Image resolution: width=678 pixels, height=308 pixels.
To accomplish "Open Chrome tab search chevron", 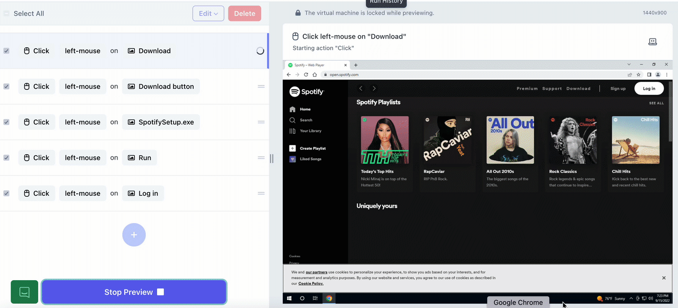I will [x=629, y=64].
